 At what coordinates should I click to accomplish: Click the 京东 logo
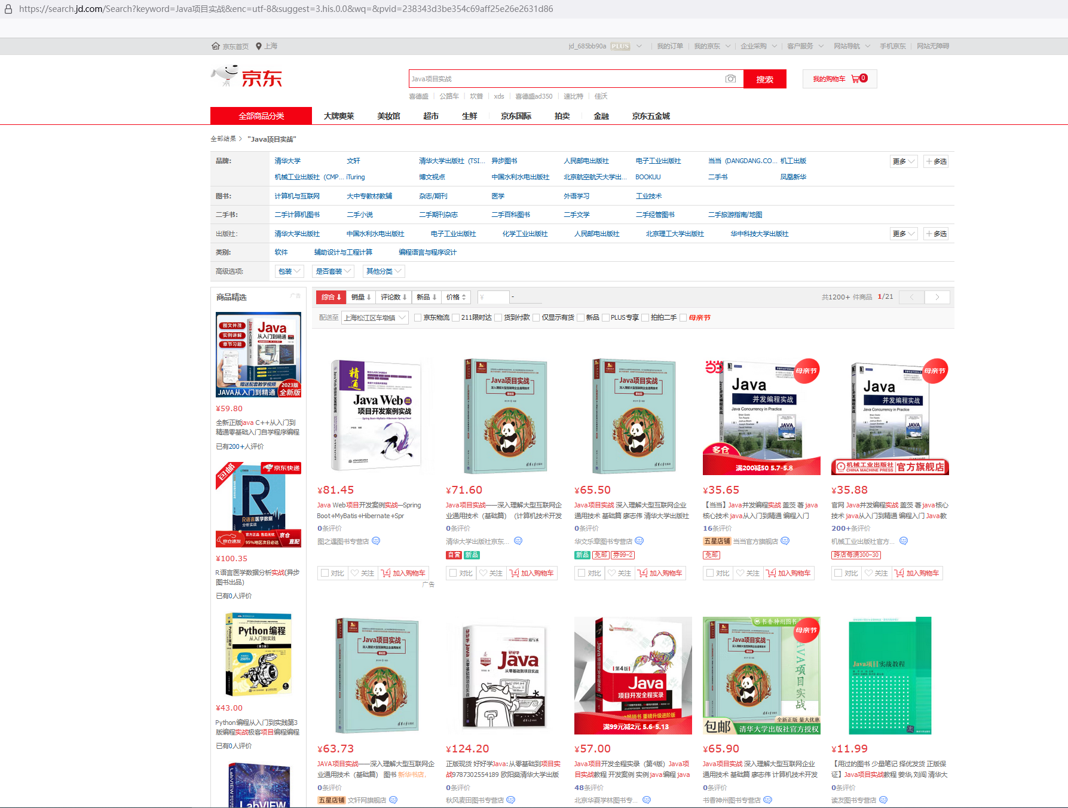[x=247, y=78]
